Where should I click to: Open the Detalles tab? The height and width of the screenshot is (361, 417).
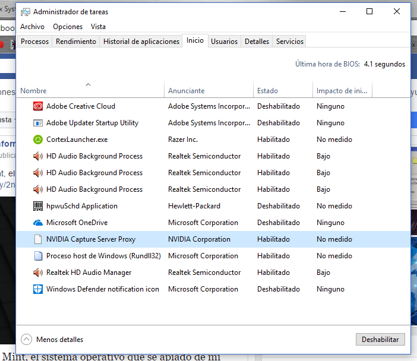(x=257, y=42)
